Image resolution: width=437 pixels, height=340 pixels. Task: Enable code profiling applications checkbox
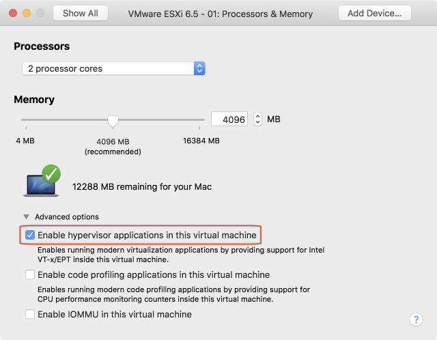(x=30, y=275)
